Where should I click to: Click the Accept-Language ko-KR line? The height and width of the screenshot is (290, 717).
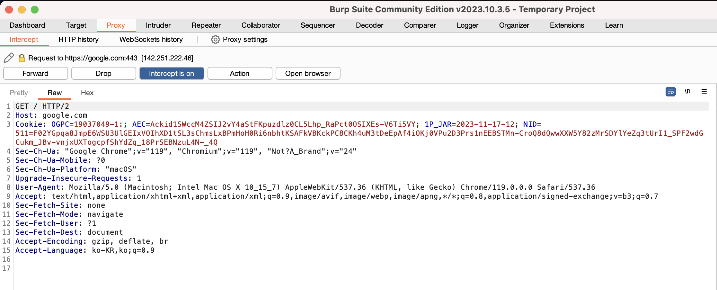(x=85, y=250)
